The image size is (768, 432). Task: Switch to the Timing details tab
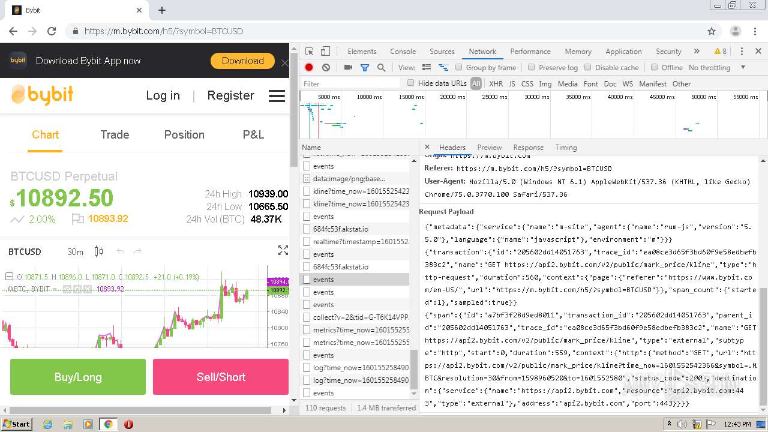(566, 148)
